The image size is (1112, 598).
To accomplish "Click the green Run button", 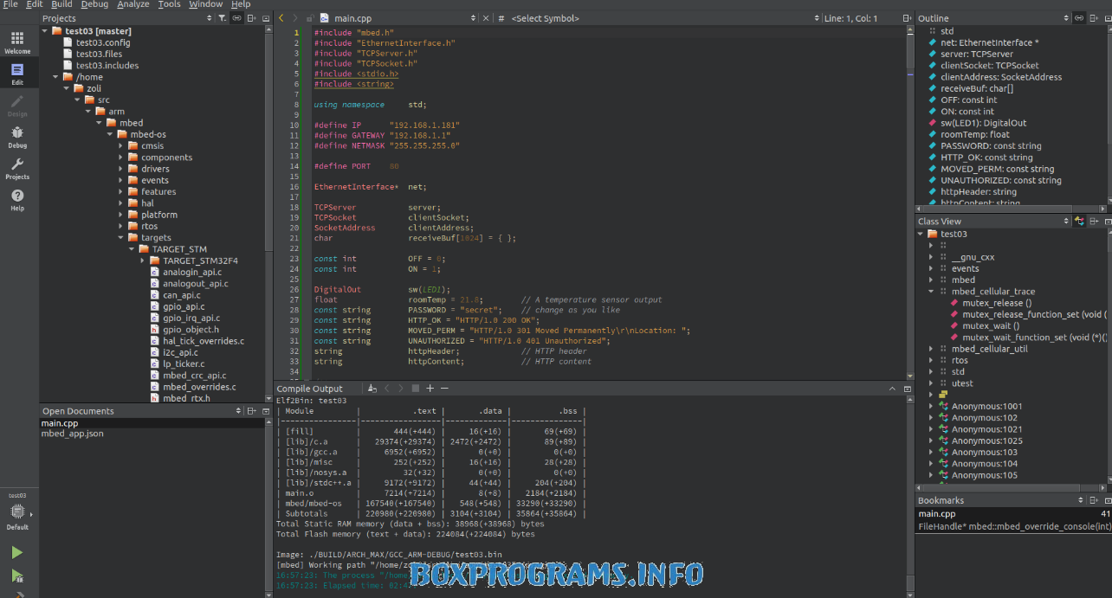I will (x=17, y=553).
